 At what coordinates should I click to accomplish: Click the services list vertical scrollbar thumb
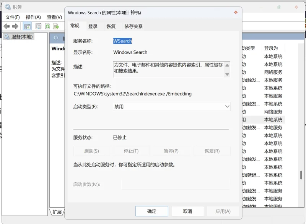(301, 175)
